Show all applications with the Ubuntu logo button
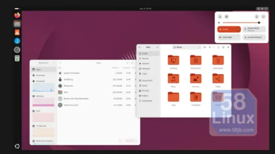The width and height of the screenshot is (275, 154). [17, 146]
